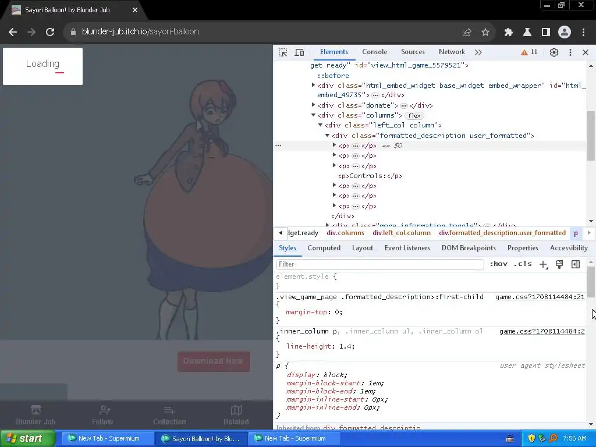
Task: Open the Layout pane tab
Action: 362,248
